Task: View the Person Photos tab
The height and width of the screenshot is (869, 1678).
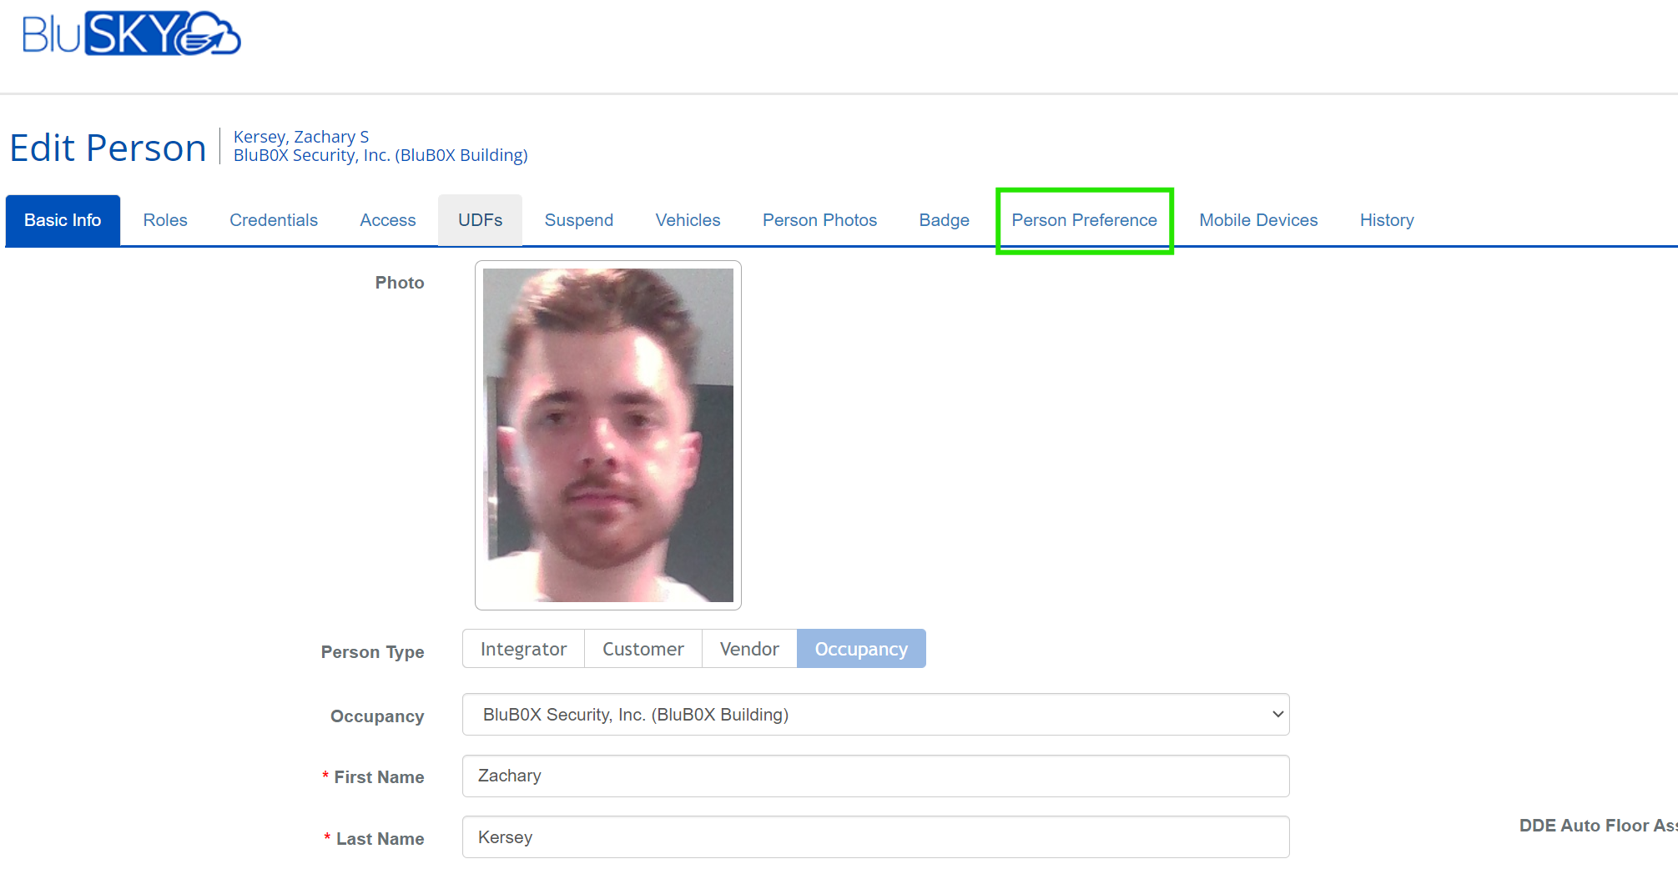Action: 819,220
